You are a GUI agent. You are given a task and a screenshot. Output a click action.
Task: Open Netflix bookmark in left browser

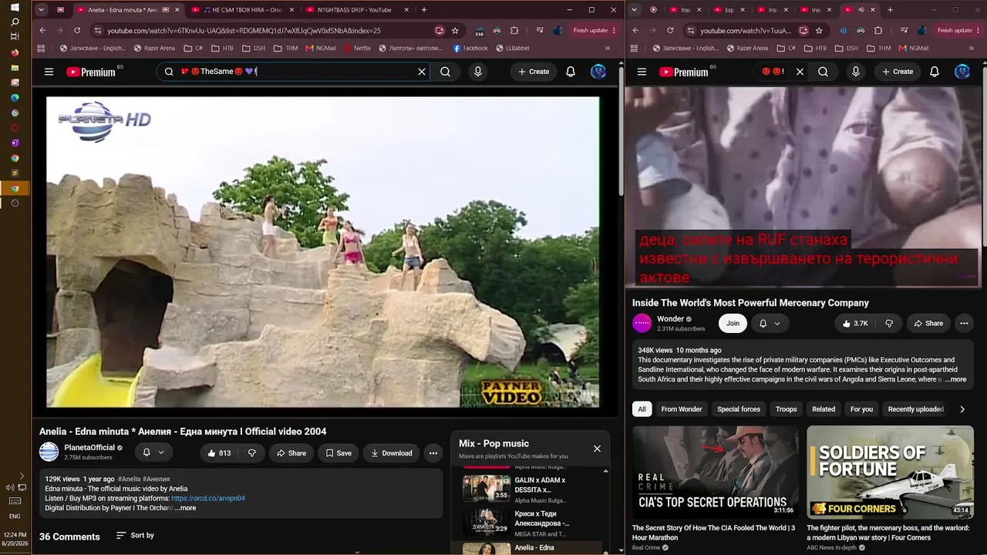point(357,48)
